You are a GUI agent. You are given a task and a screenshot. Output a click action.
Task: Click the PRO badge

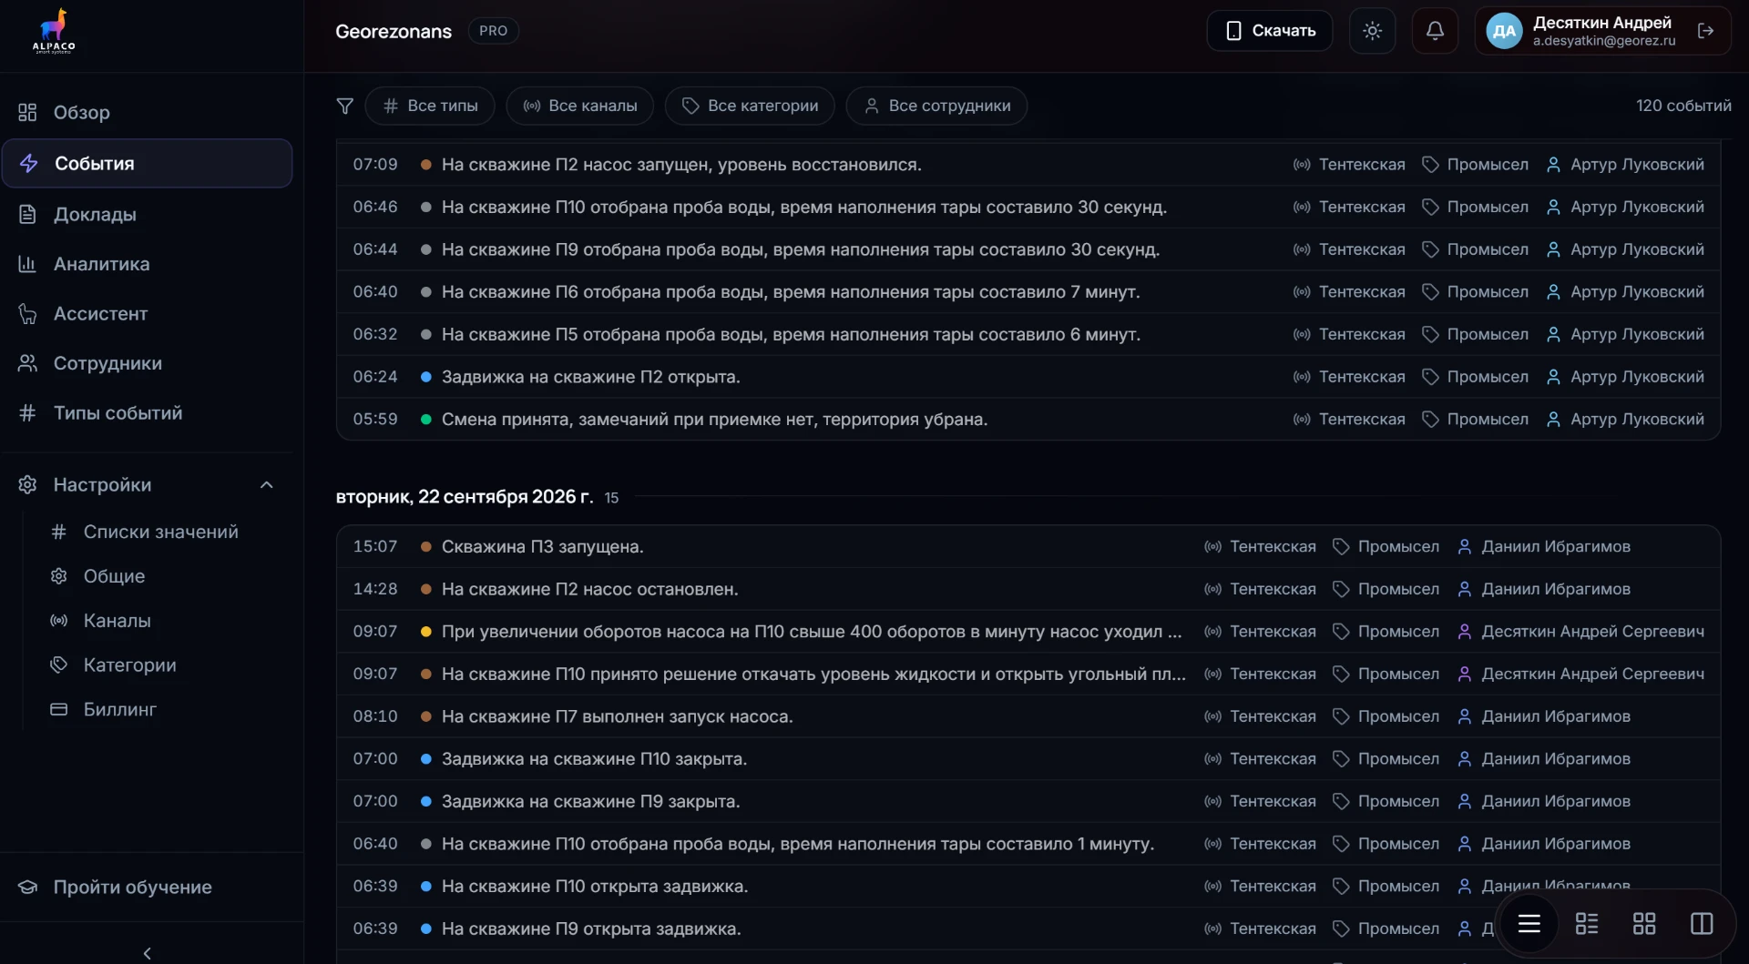point(493,31)
